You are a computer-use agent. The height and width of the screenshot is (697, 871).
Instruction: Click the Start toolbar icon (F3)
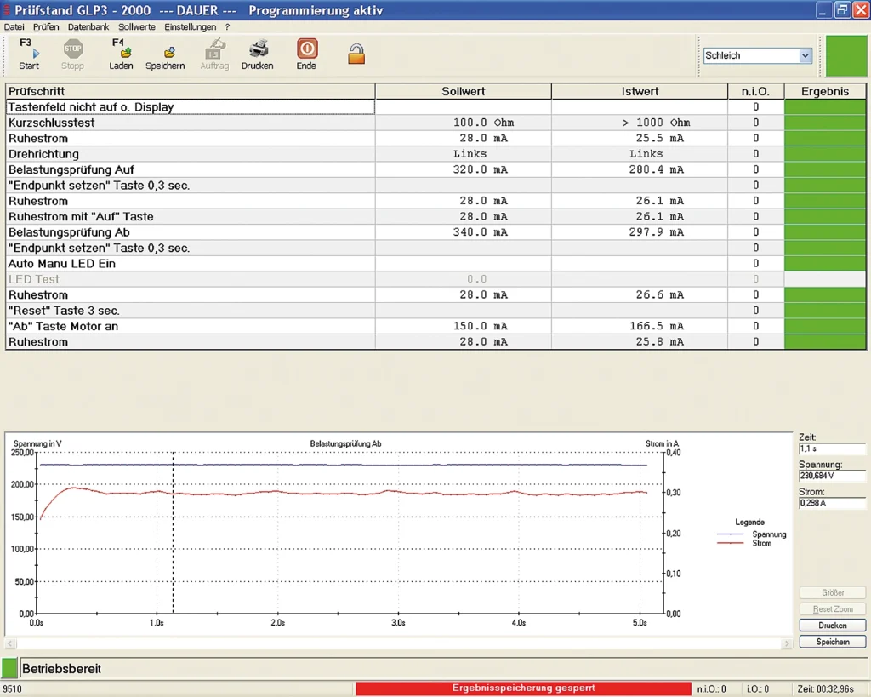point(29,54)
